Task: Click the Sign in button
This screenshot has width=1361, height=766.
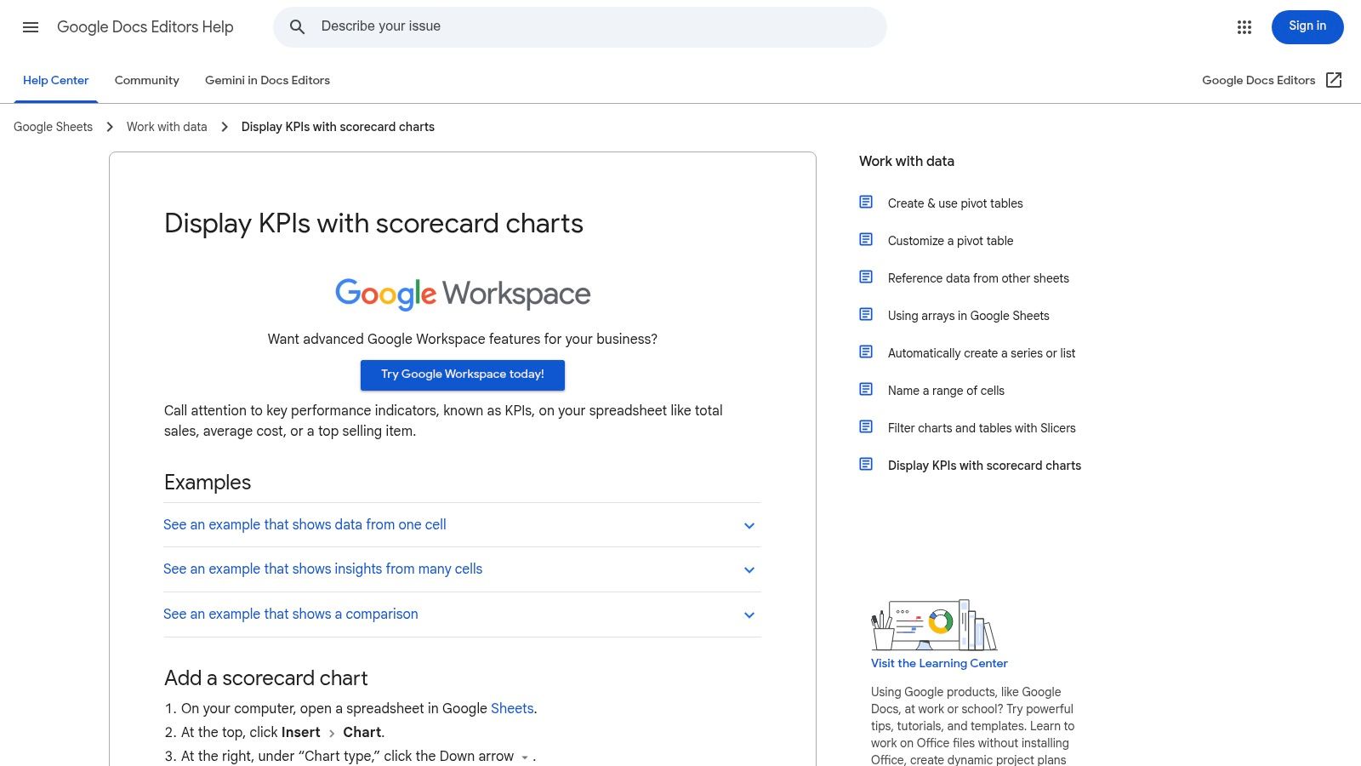Action: click(1307, 27)
